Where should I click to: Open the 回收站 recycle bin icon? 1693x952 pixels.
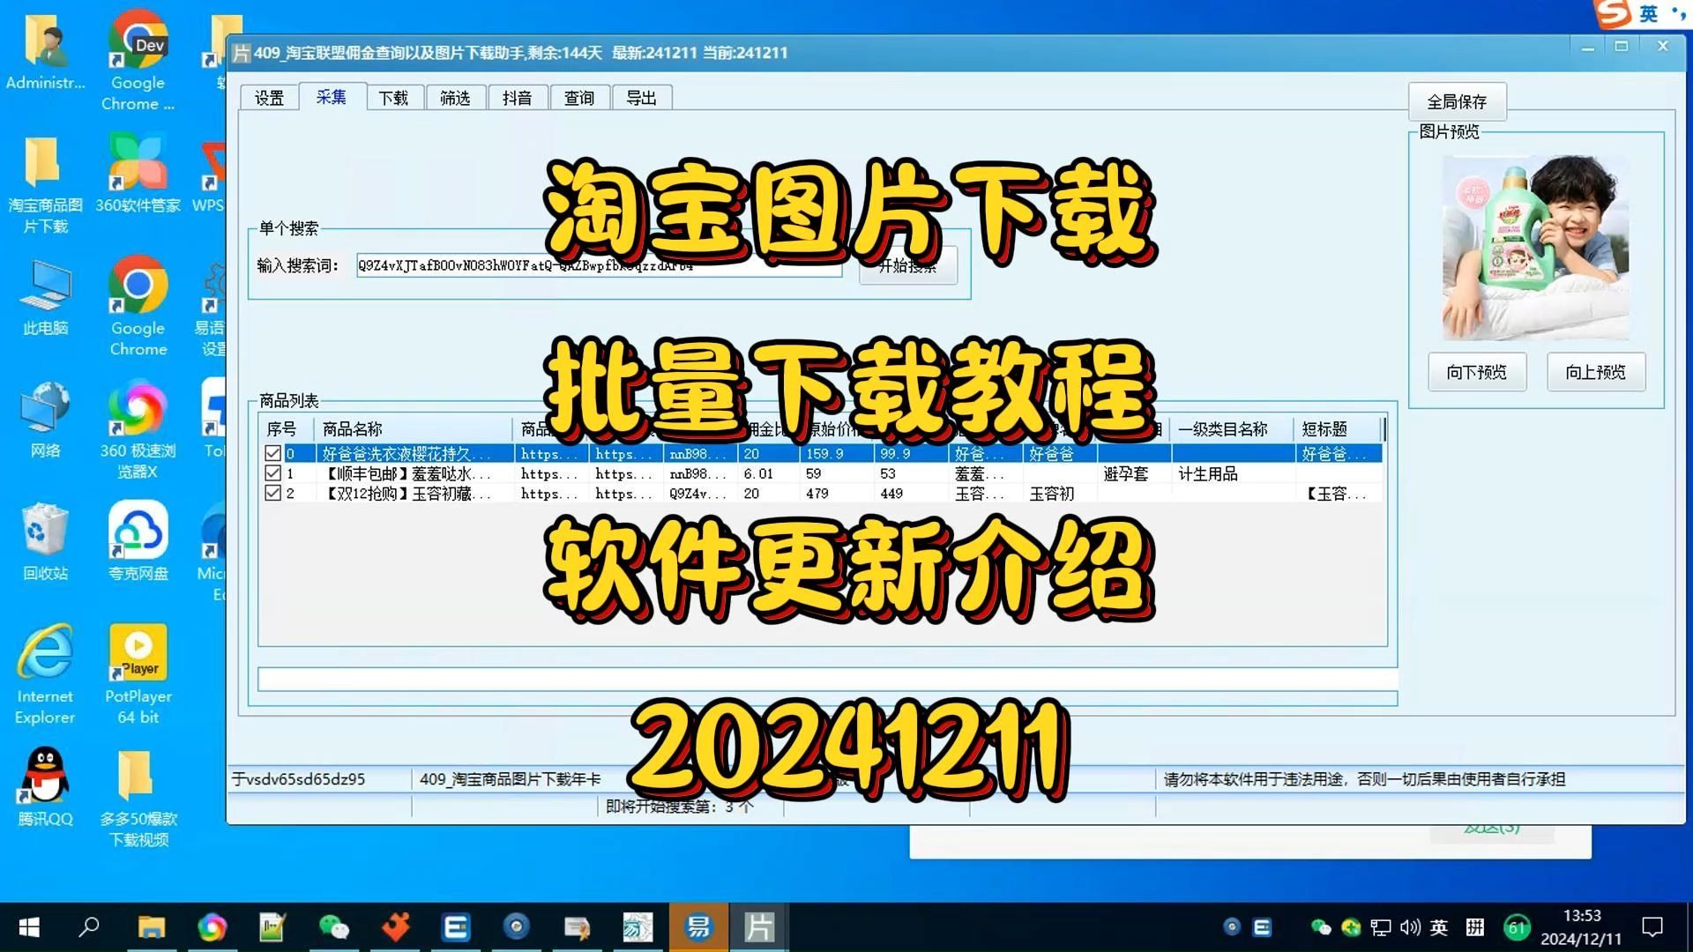(x=45, y=543)
